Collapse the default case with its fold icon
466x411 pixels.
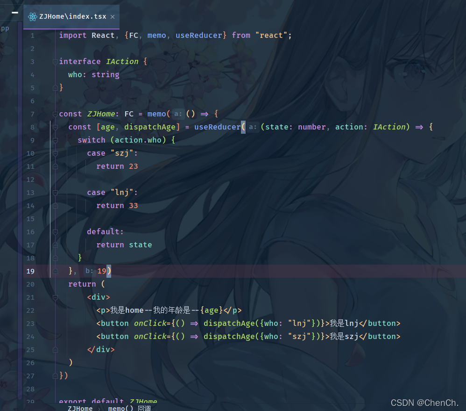click(x=55, y=231)
